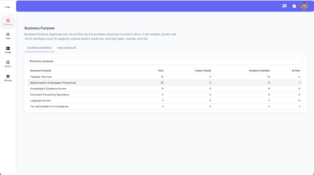
Task: Open the notifications alert icon
Action: (x=294, y=6)
